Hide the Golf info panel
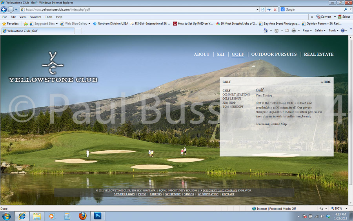The image size is (353, 221). [x=326, y=82]
